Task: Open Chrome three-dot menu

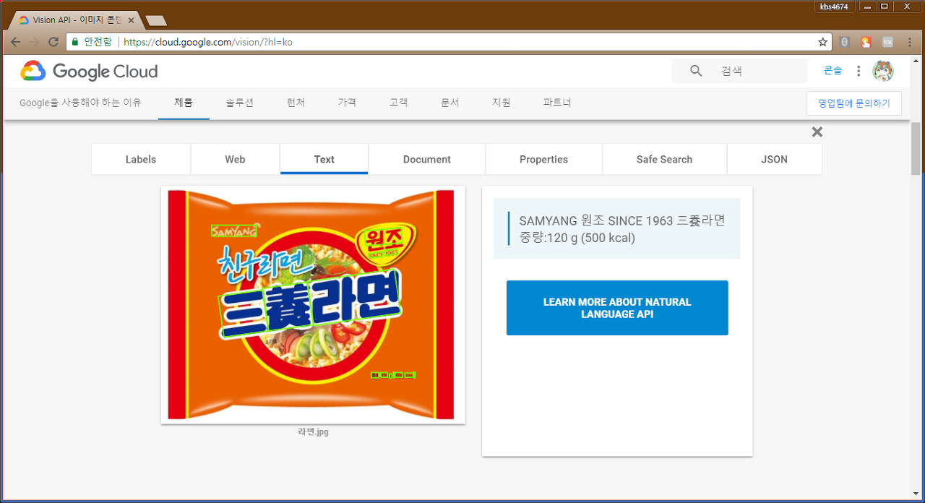Action: click(x=909, y=42)
